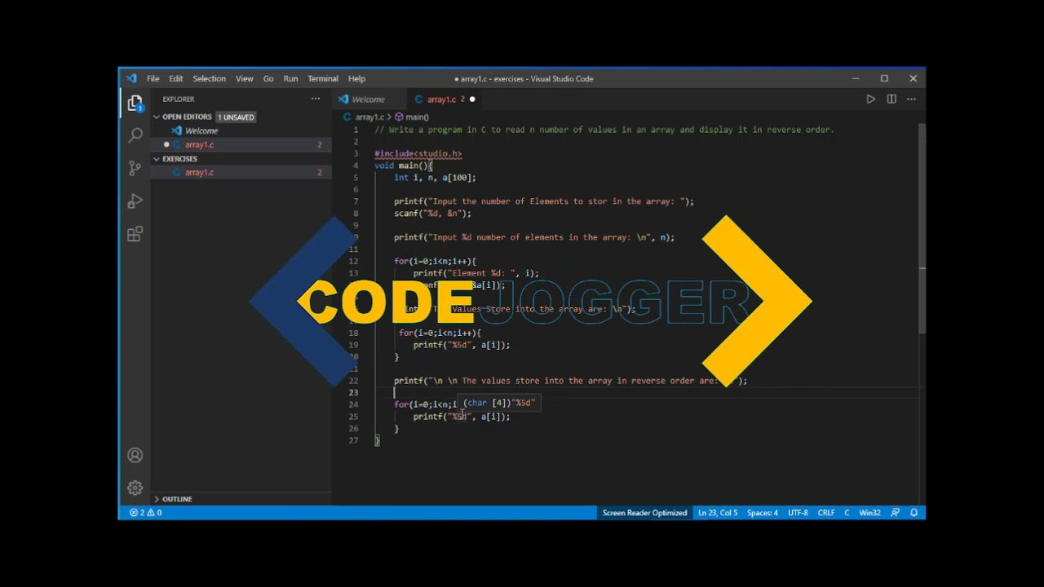Open Explorer panel More Actions ellipsis
This screenshot has height=587, width=1044.
click(x=316, y=99)
